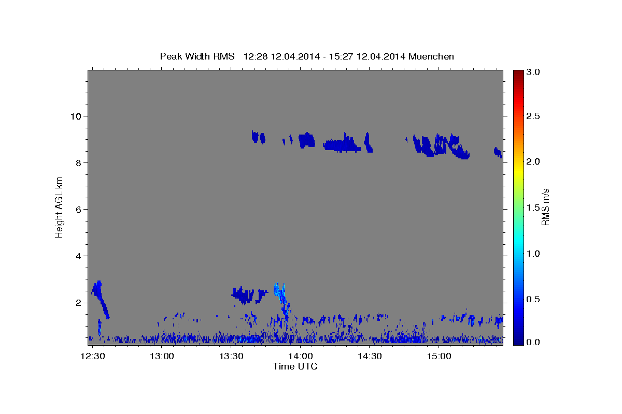Click the colorbar value 1.0
622x414 pixels.
[534, 253]
